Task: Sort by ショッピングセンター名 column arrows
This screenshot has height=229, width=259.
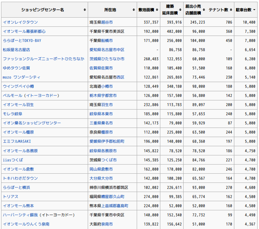Action: tap(85, 10)
